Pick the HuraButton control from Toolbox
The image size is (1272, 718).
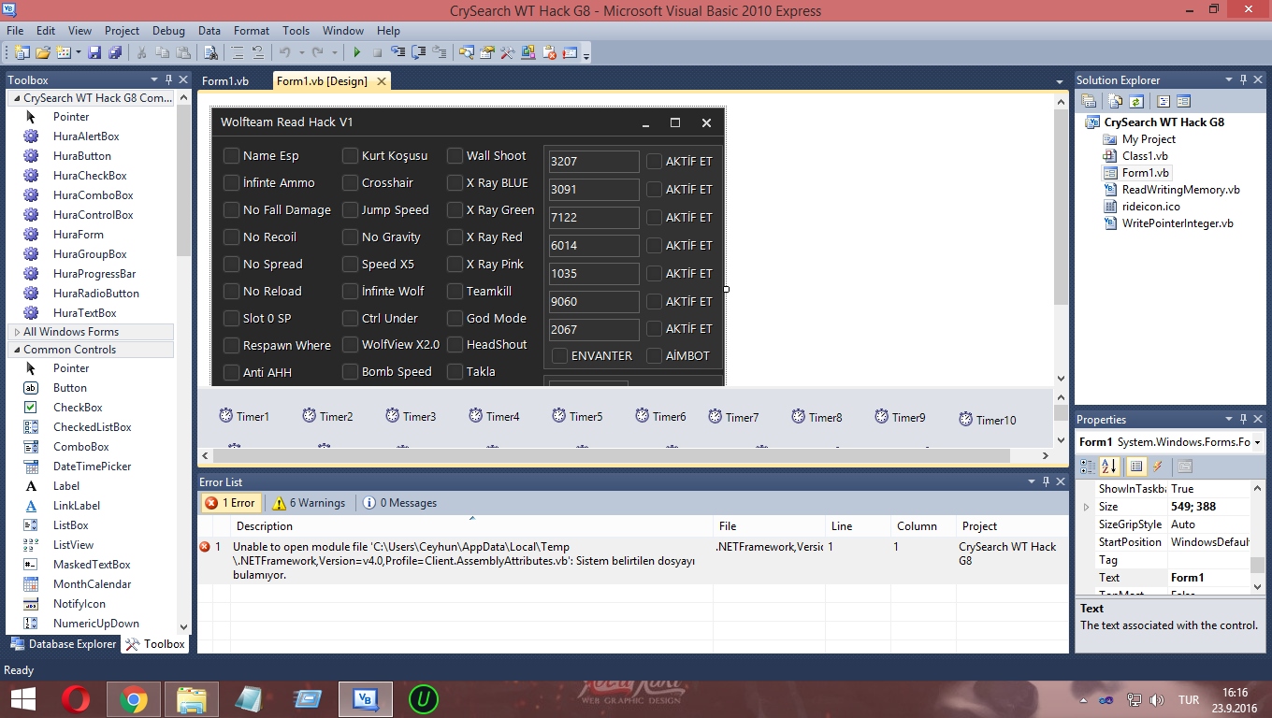(82, 156)
